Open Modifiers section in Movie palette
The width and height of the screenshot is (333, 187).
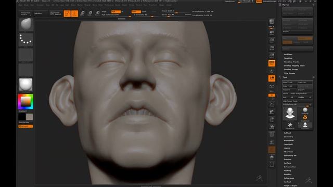pos(288,54)
